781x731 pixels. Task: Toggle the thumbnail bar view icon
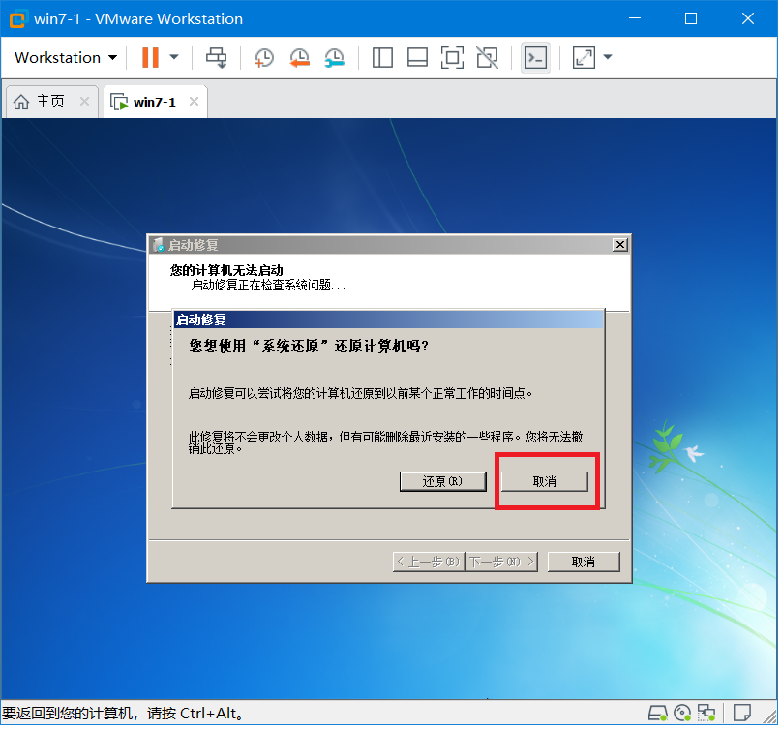point(417,58)
